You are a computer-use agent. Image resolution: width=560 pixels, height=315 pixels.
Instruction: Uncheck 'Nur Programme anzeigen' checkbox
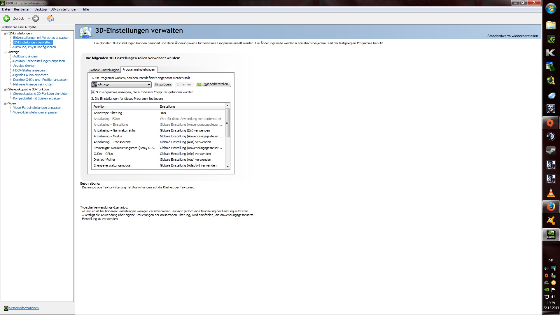(x=93, y=92)
